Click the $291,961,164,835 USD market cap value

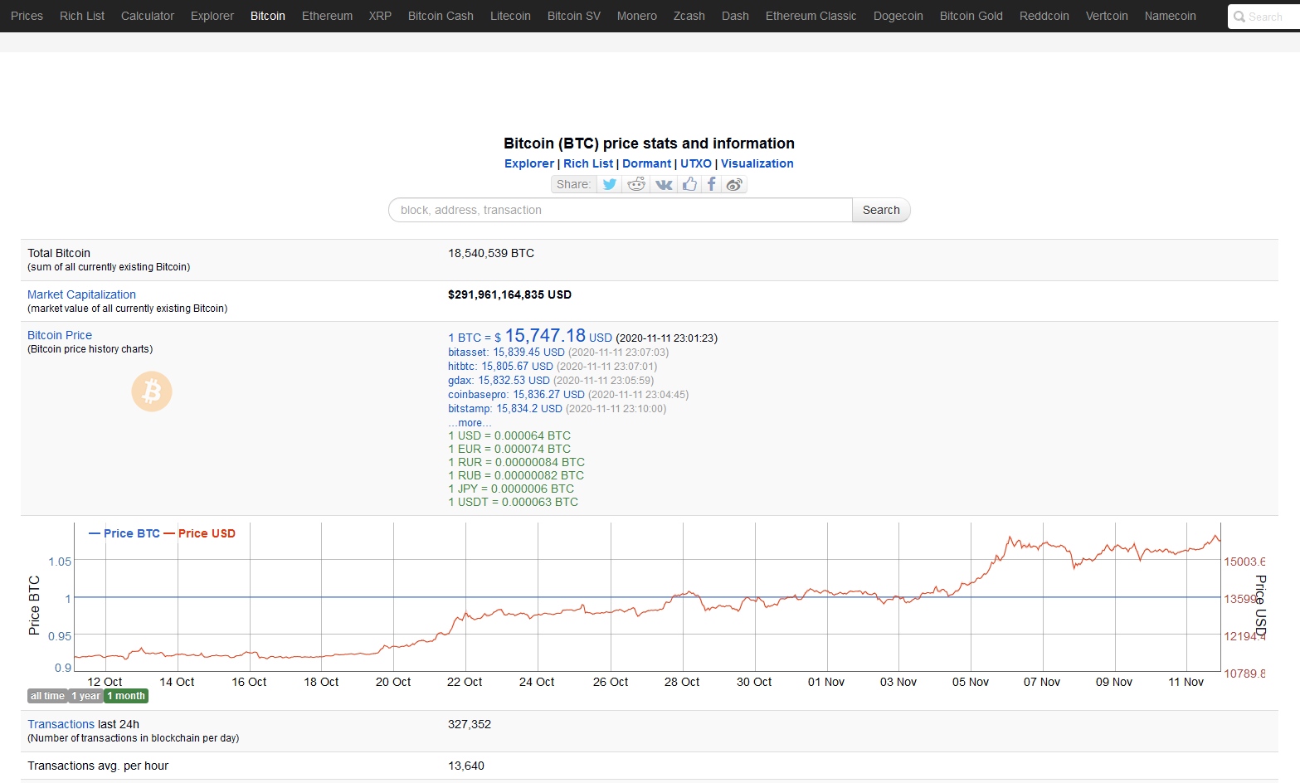point(509,294)
